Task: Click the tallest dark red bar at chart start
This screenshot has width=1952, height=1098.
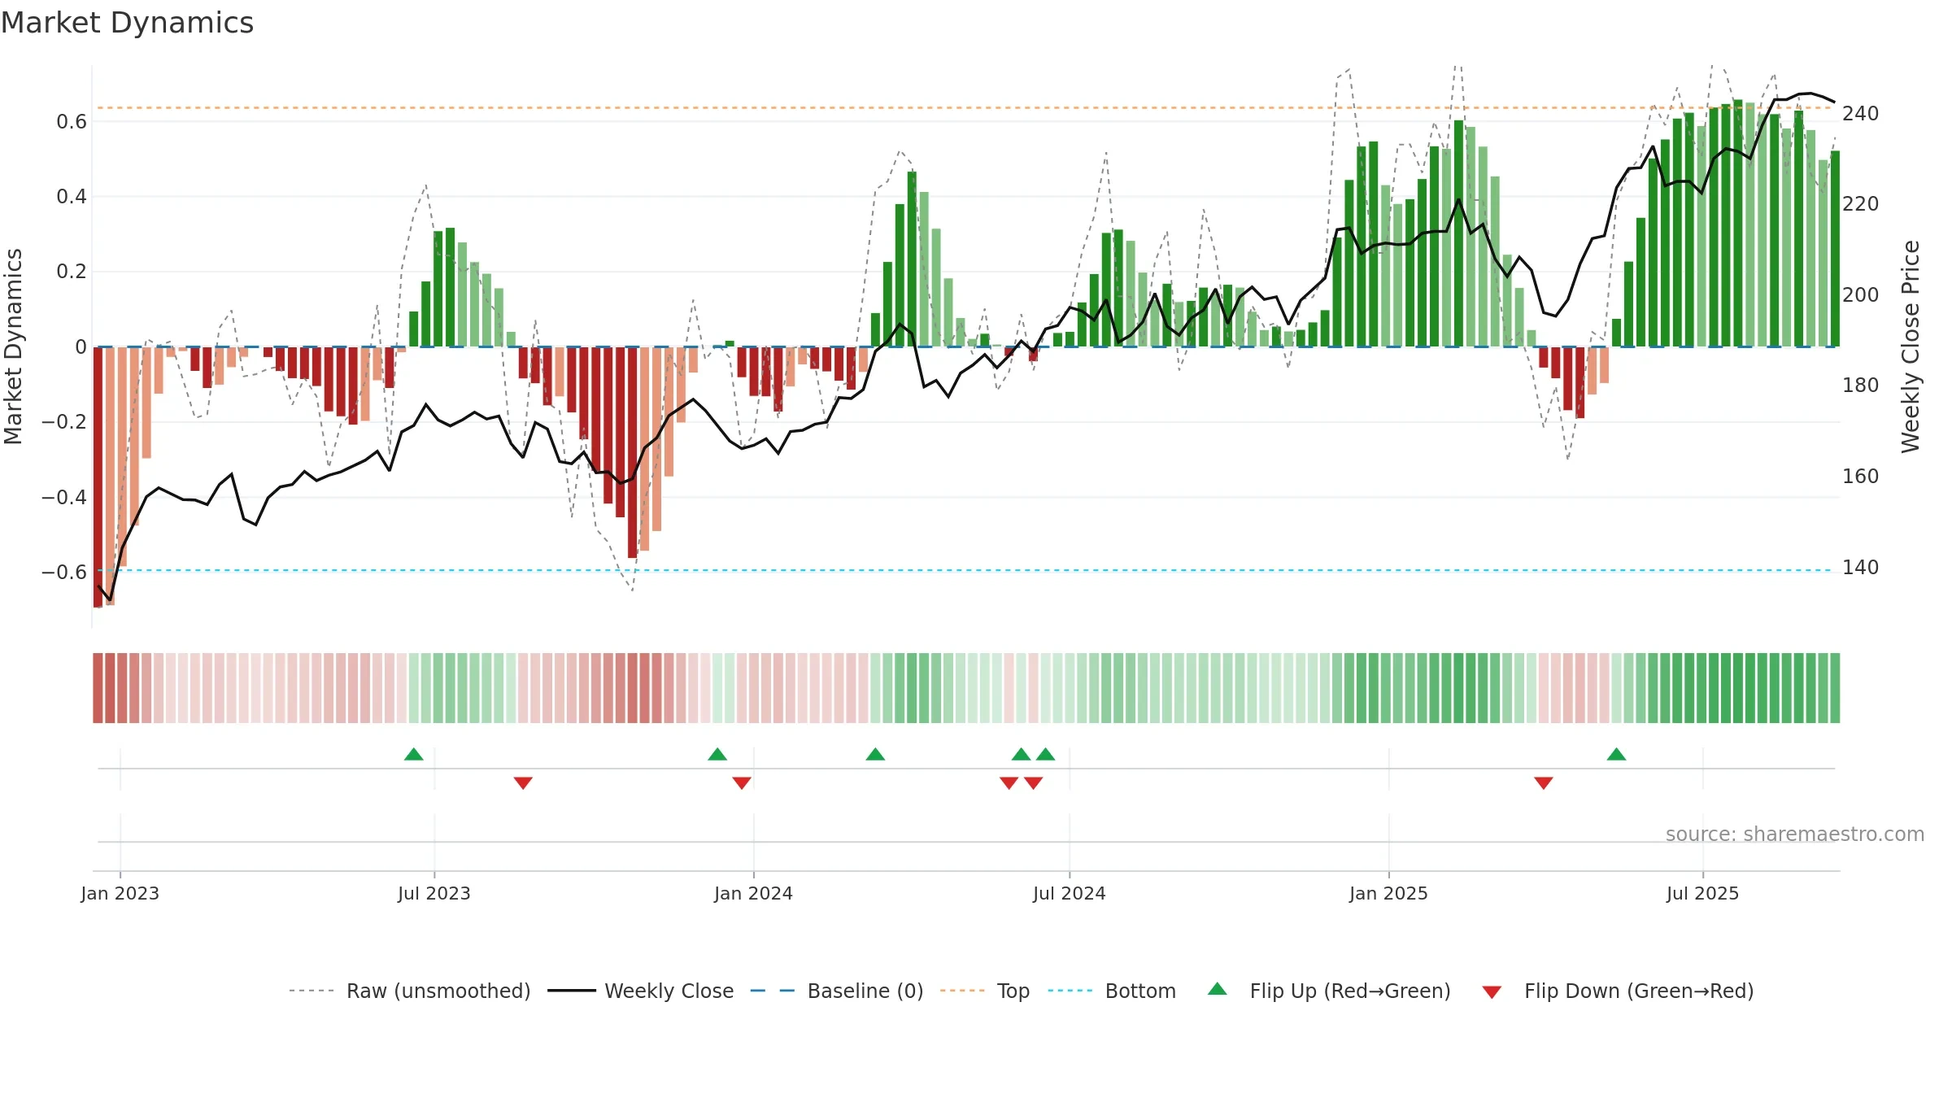Action: click(x=98, y=477)
